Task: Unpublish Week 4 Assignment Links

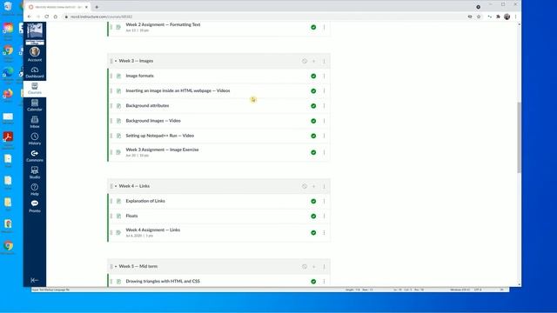Action: coord(313,233)
